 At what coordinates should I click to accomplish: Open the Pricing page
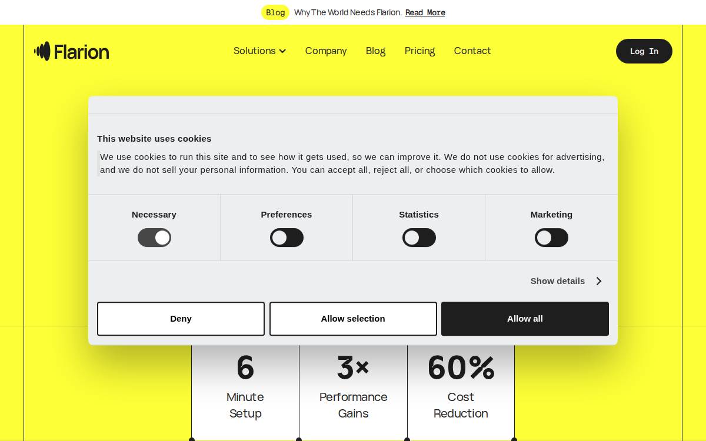pyautogui.click(x=419, y=51)
